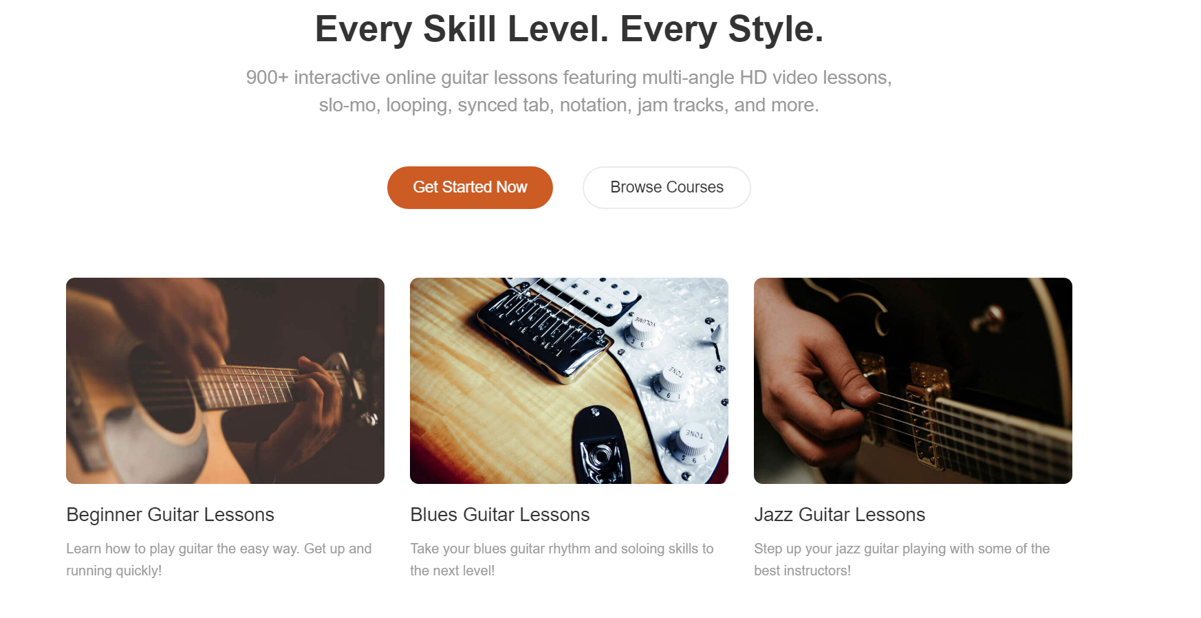Click the jazz course description text
The height and width of the screenshot is (618, 1201).
click(902, 559)
